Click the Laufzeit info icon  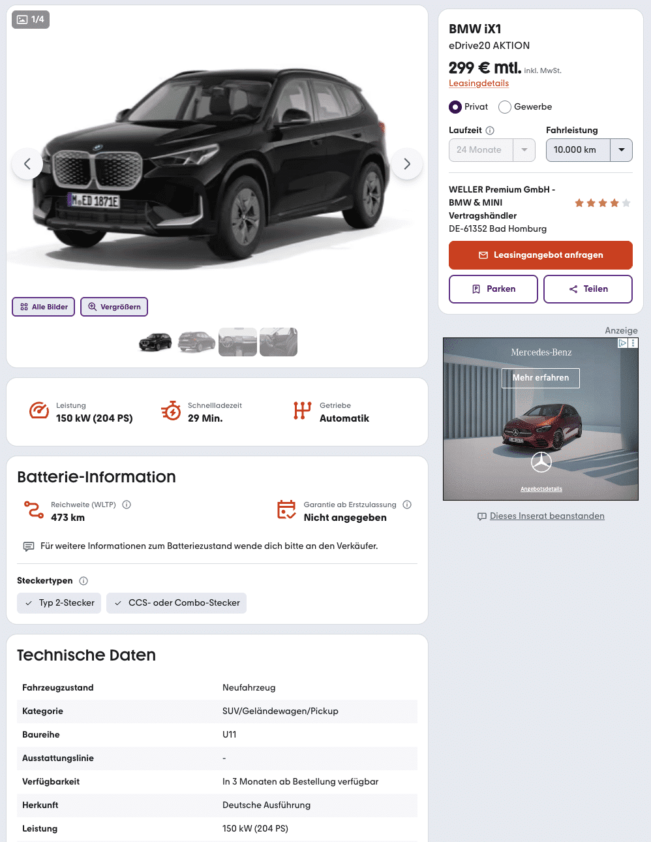pyautogui.click(x=490, y=131)
